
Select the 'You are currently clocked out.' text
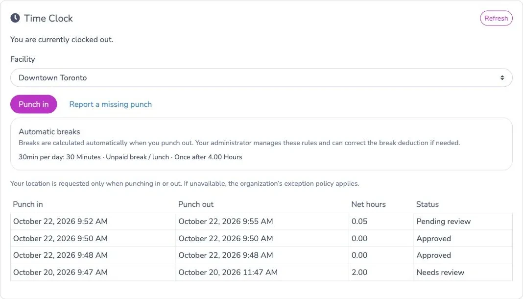(62, 40)
